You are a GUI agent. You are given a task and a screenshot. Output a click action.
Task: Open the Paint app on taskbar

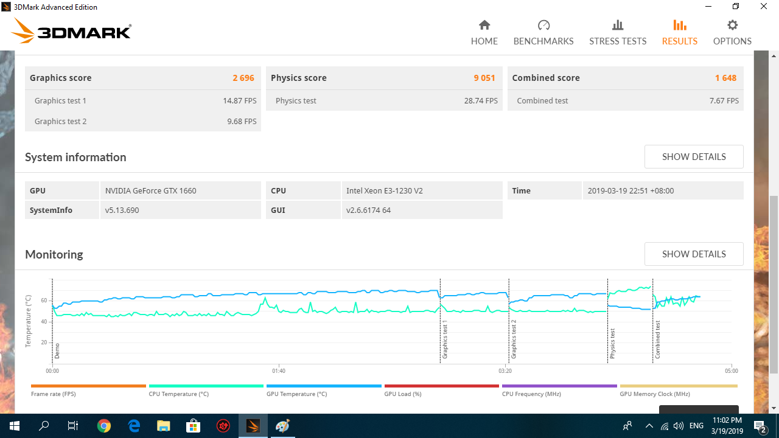coord(282,426)
